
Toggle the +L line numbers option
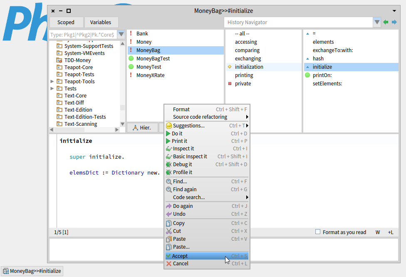tap(391, 232)
